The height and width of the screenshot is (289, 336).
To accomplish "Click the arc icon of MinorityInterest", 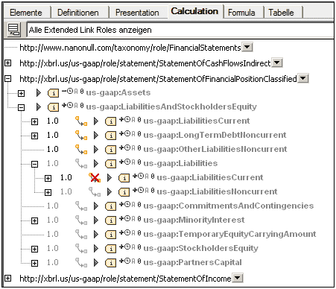I will tap(81, 220).
